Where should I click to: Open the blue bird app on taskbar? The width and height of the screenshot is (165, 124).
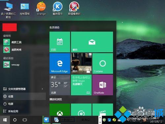[x=47, y=120]
